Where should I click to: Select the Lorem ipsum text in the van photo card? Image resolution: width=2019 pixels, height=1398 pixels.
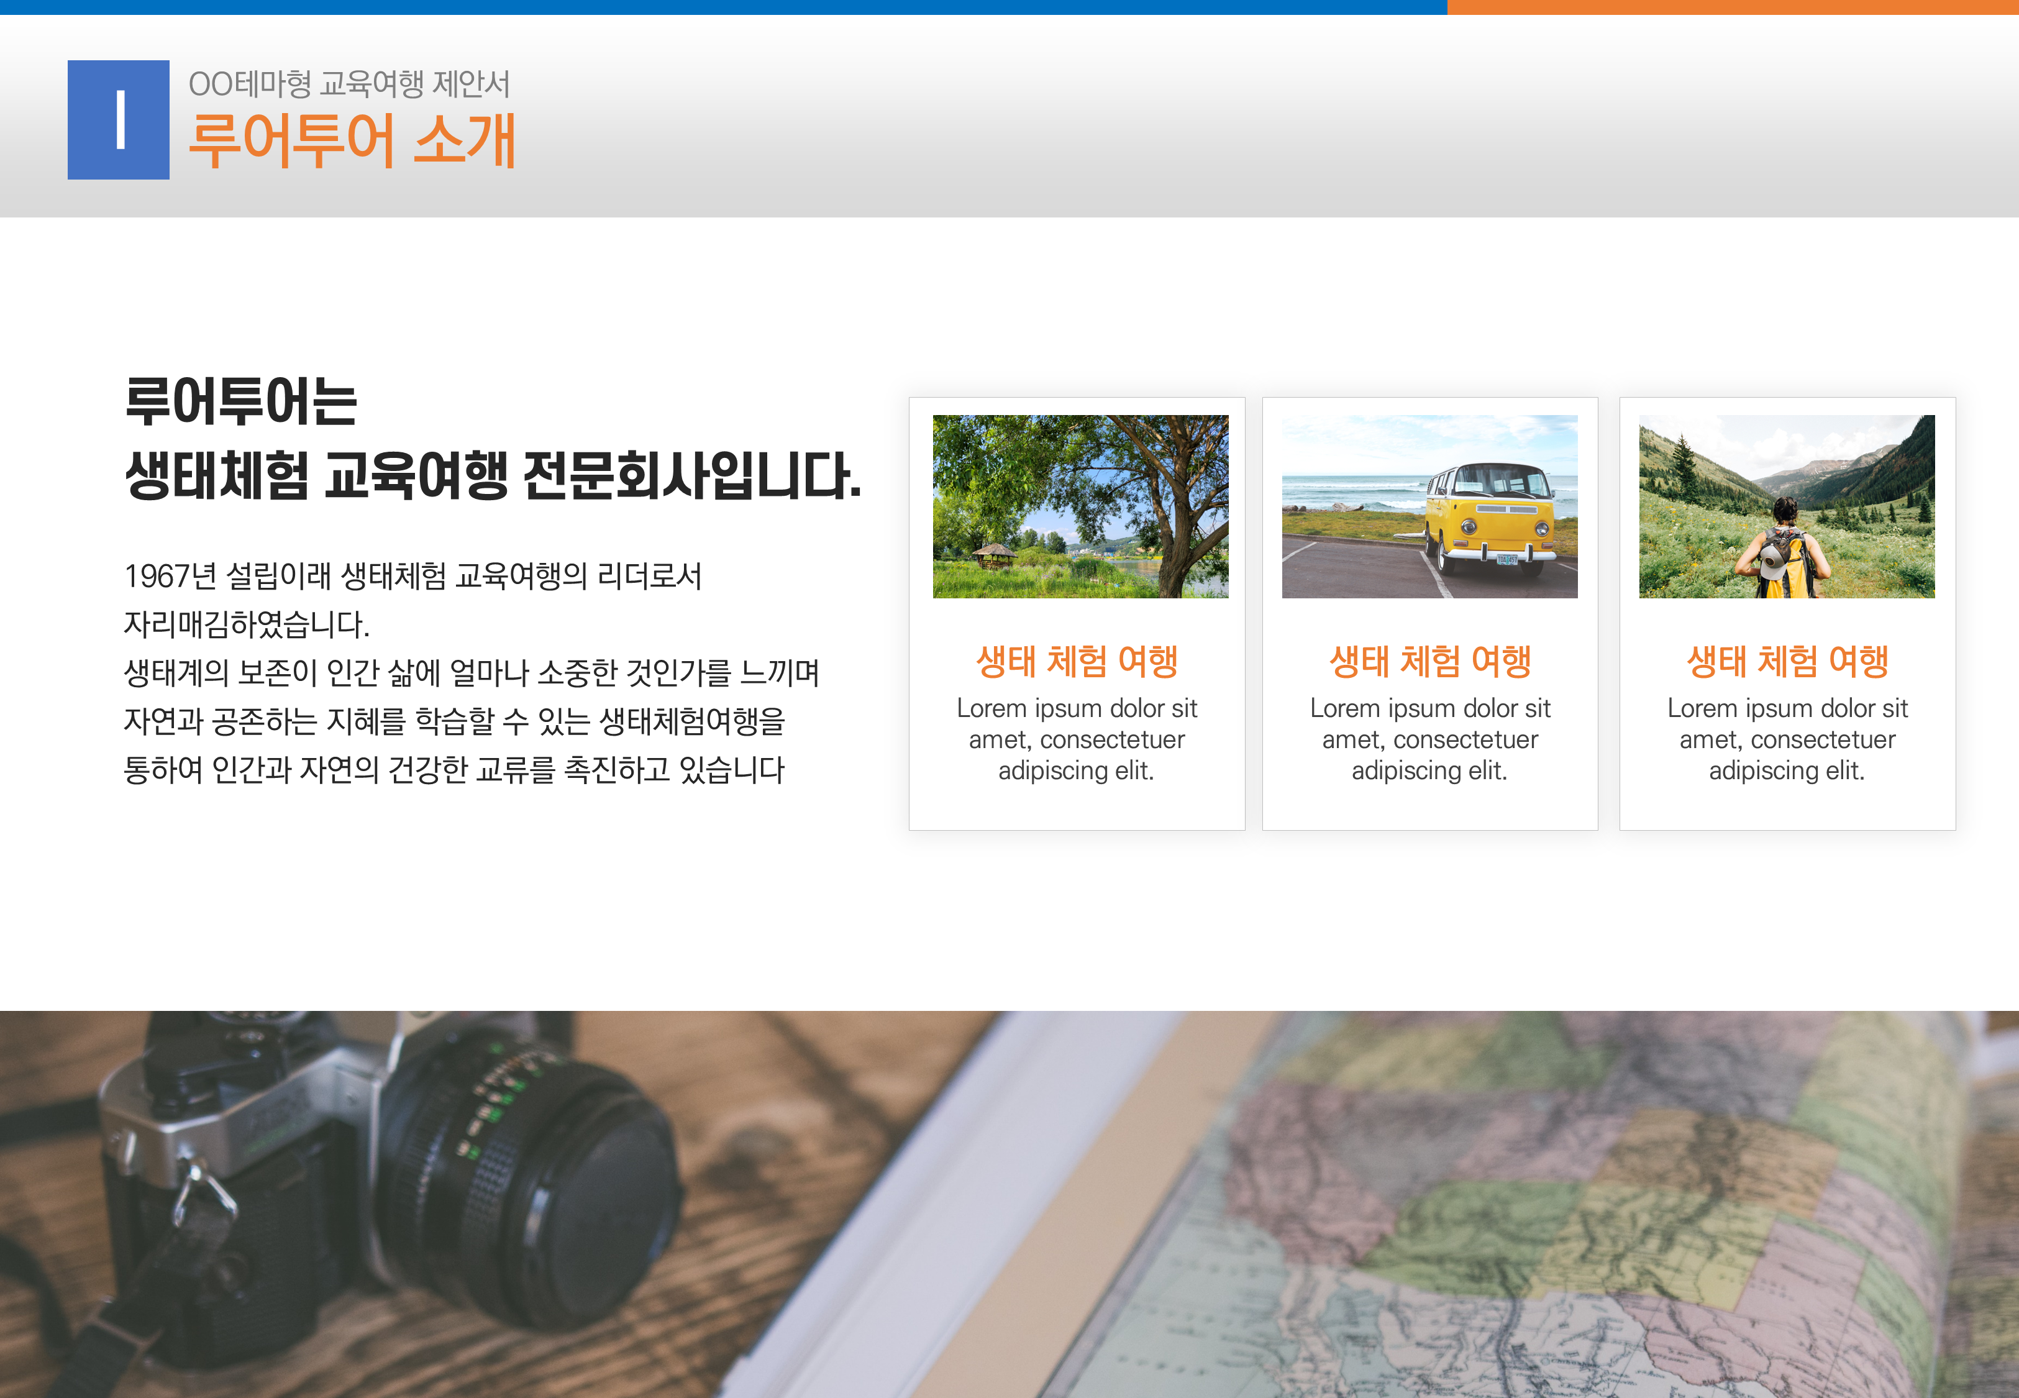[x=1429, y=739]
